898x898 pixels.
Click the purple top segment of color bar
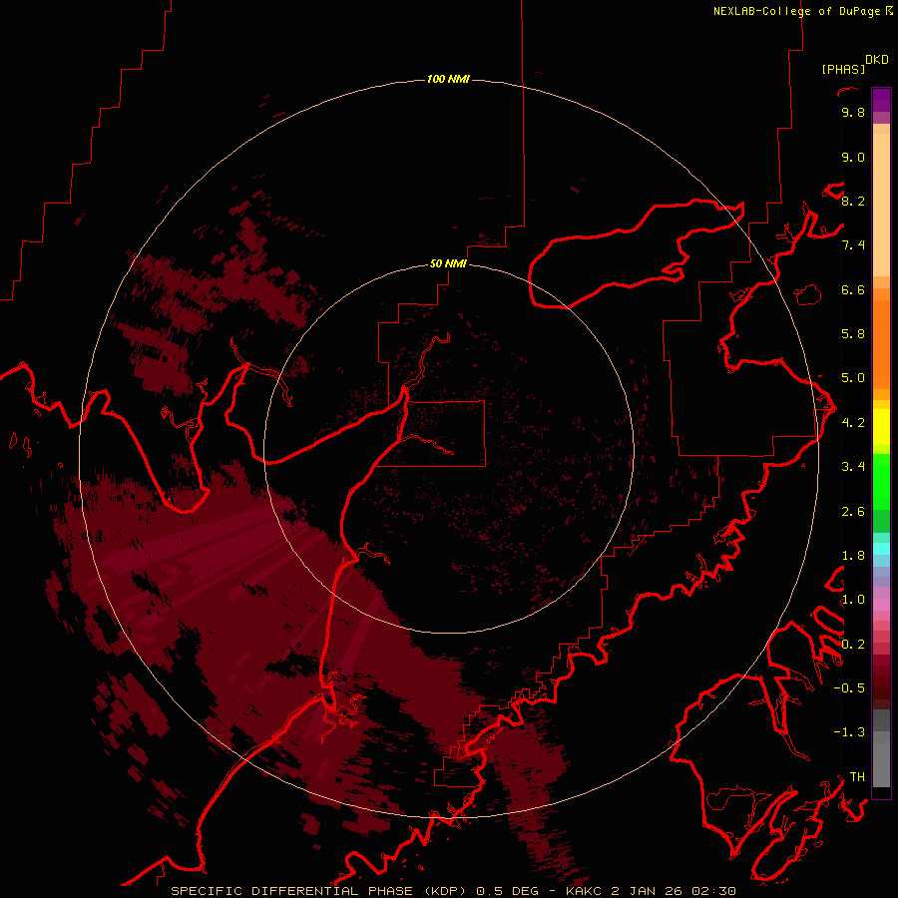click(881, 100)
